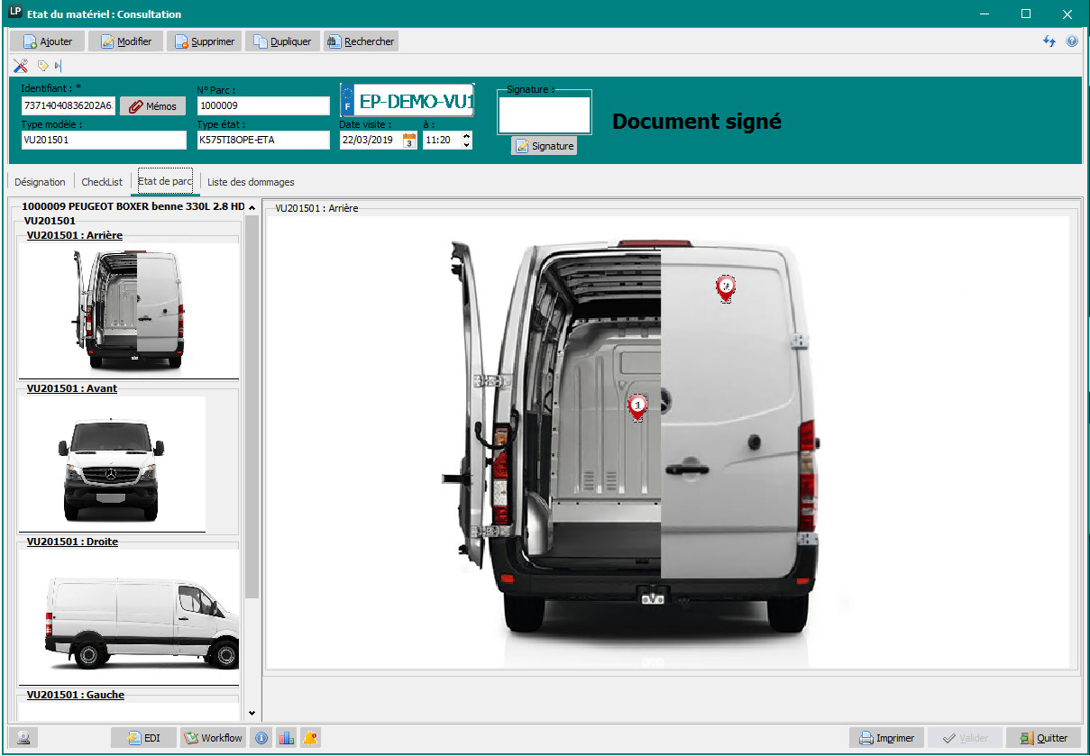
Task: Select damage marker 2 on rear door
Action: coord(726,287)
